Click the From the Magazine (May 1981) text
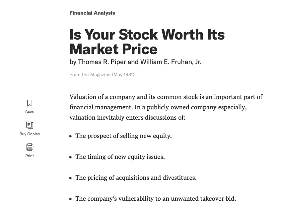The image size is (284, 213). [102, 74]
